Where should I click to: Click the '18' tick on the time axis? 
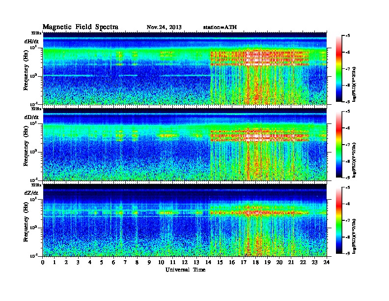point(255,263)
